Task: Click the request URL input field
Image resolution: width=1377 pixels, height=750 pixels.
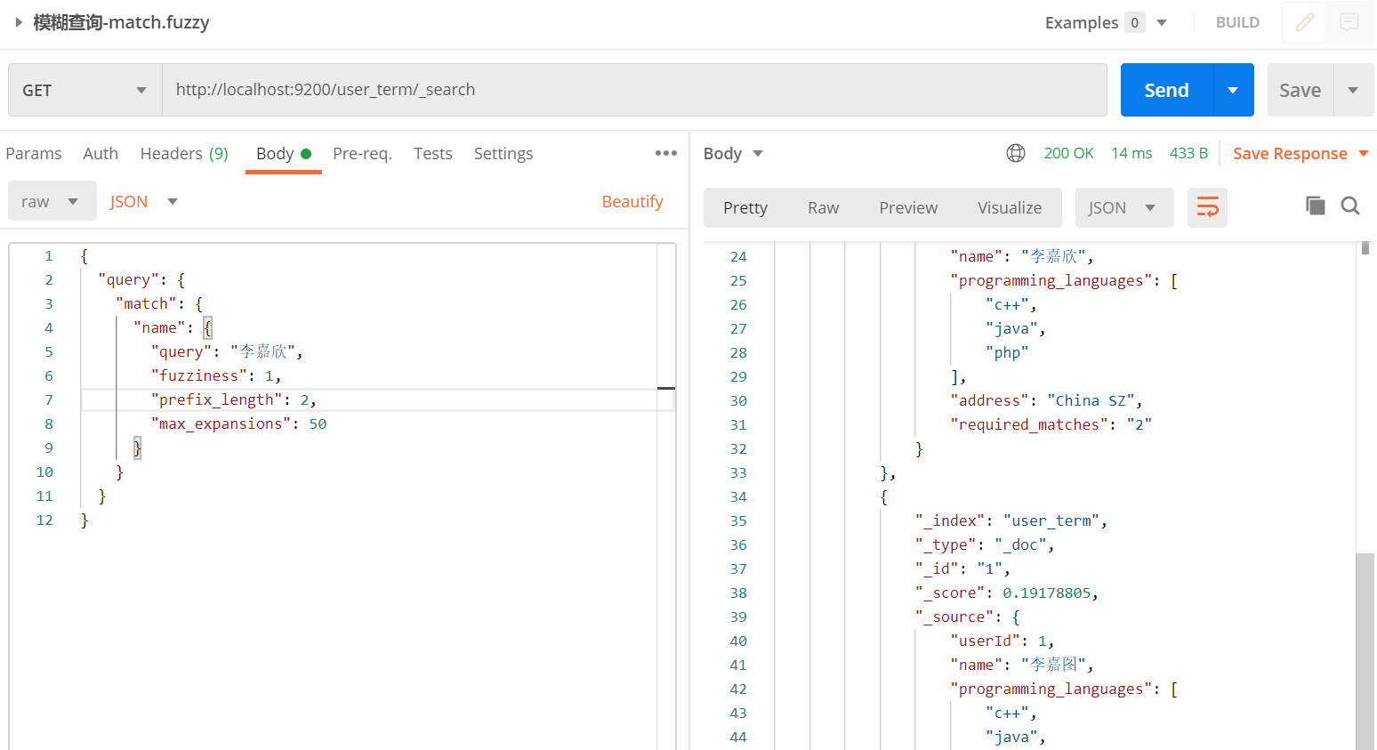Action: 634,90
